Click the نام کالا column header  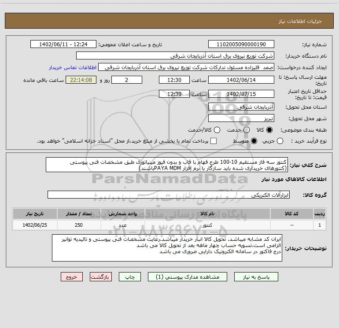(x=207, y=214)
